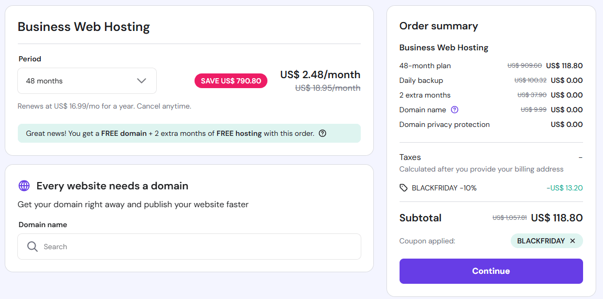Click the Period label above the dropdown
603x299 pixels.
click(30, 59)
